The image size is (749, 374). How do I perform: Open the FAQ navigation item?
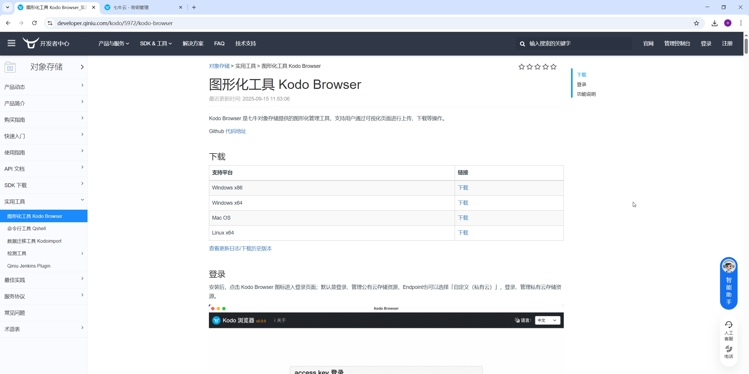(219, 44)
